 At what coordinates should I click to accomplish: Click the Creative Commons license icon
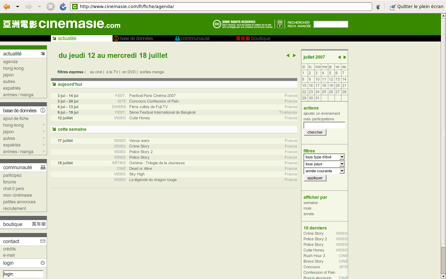point(217,24)
